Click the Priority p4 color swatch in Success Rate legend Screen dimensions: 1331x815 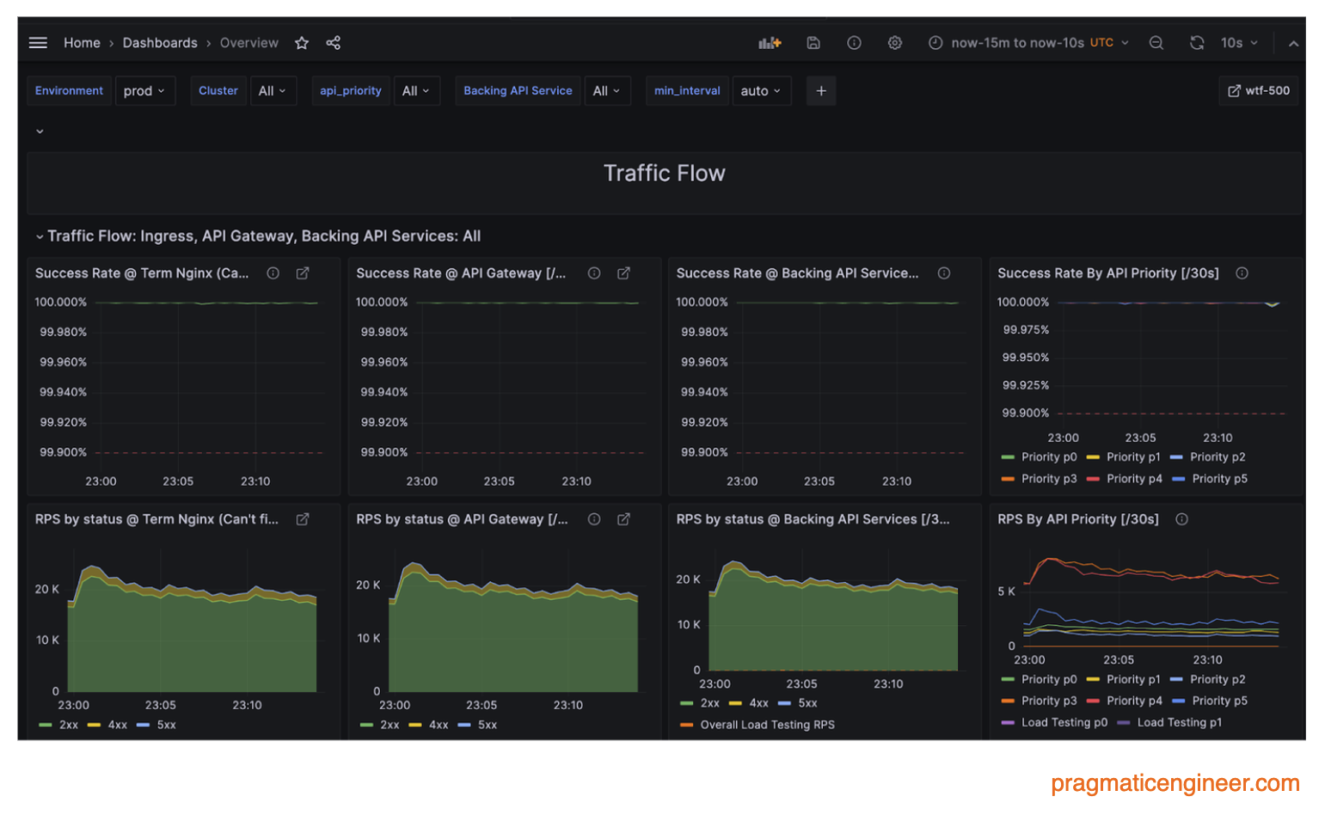click(1094, 479)
